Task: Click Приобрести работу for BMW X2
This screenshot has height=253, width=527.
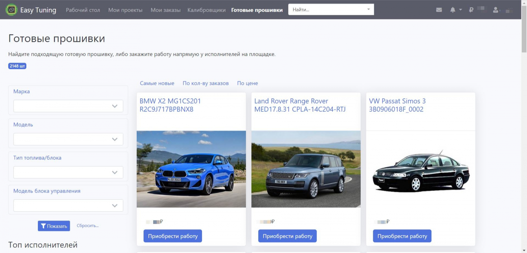Action: (x=173, y=236)
